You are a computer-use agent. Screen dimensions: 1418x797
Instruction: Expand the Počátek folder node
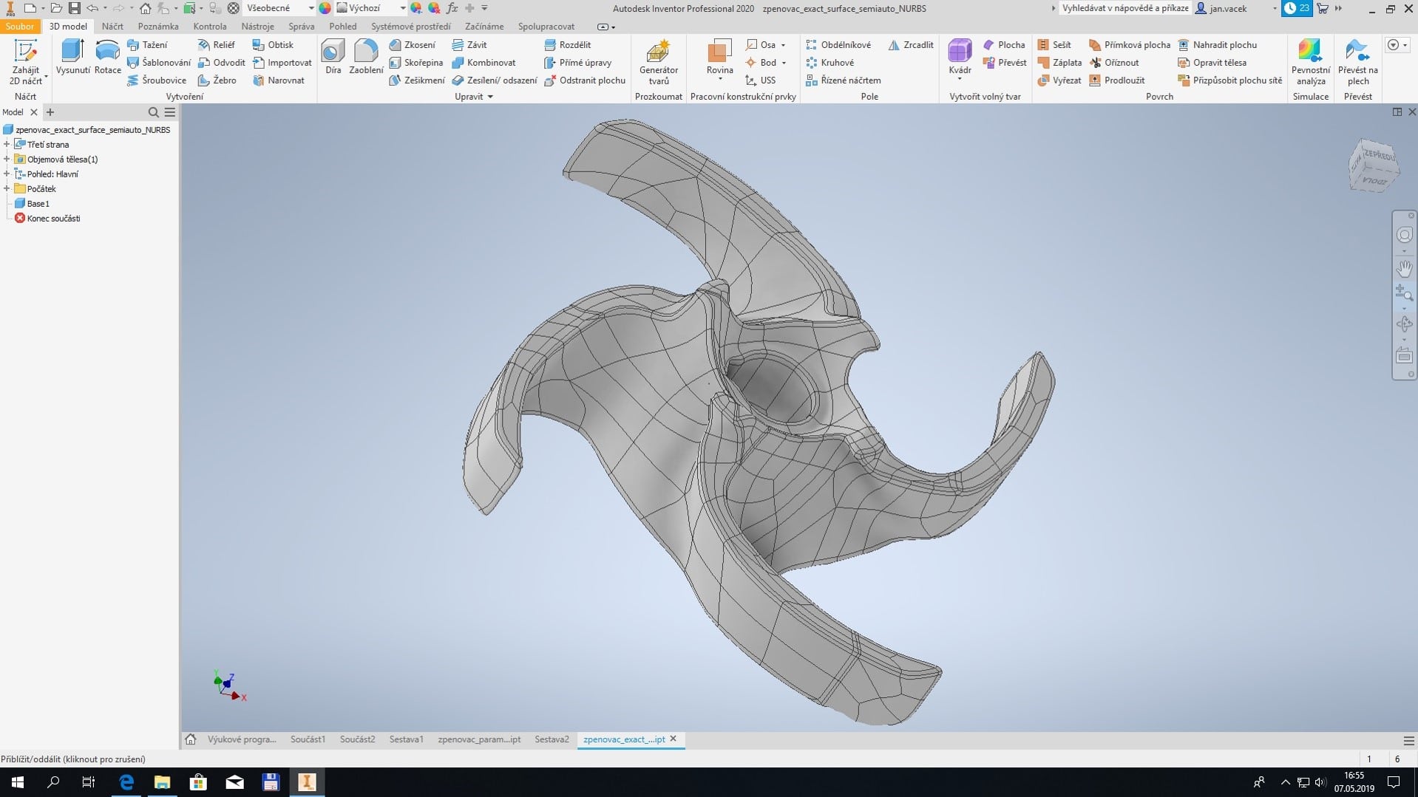(x=7, y=189)
